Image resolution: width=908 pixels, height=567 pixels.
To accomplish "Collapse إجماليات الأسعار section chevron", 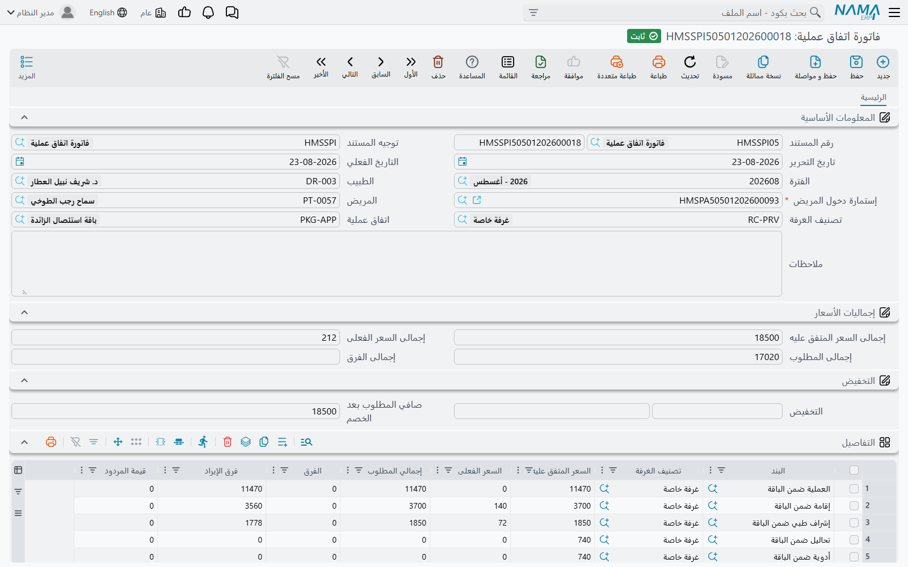I will pyautogui.click(x=24, y=312).
